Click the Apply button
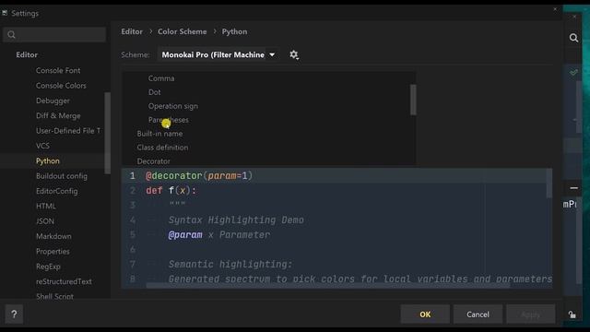This screenshot has height=332, width=590. pos(531,314)
